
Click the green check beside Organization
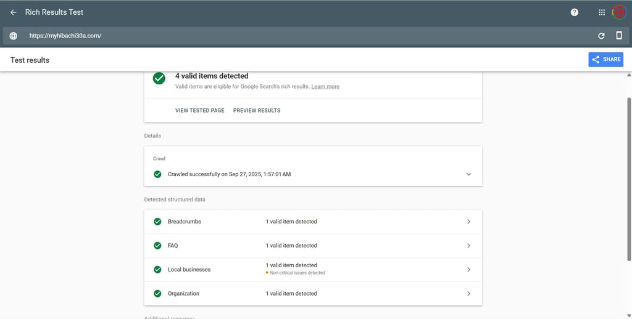[157, 294]
